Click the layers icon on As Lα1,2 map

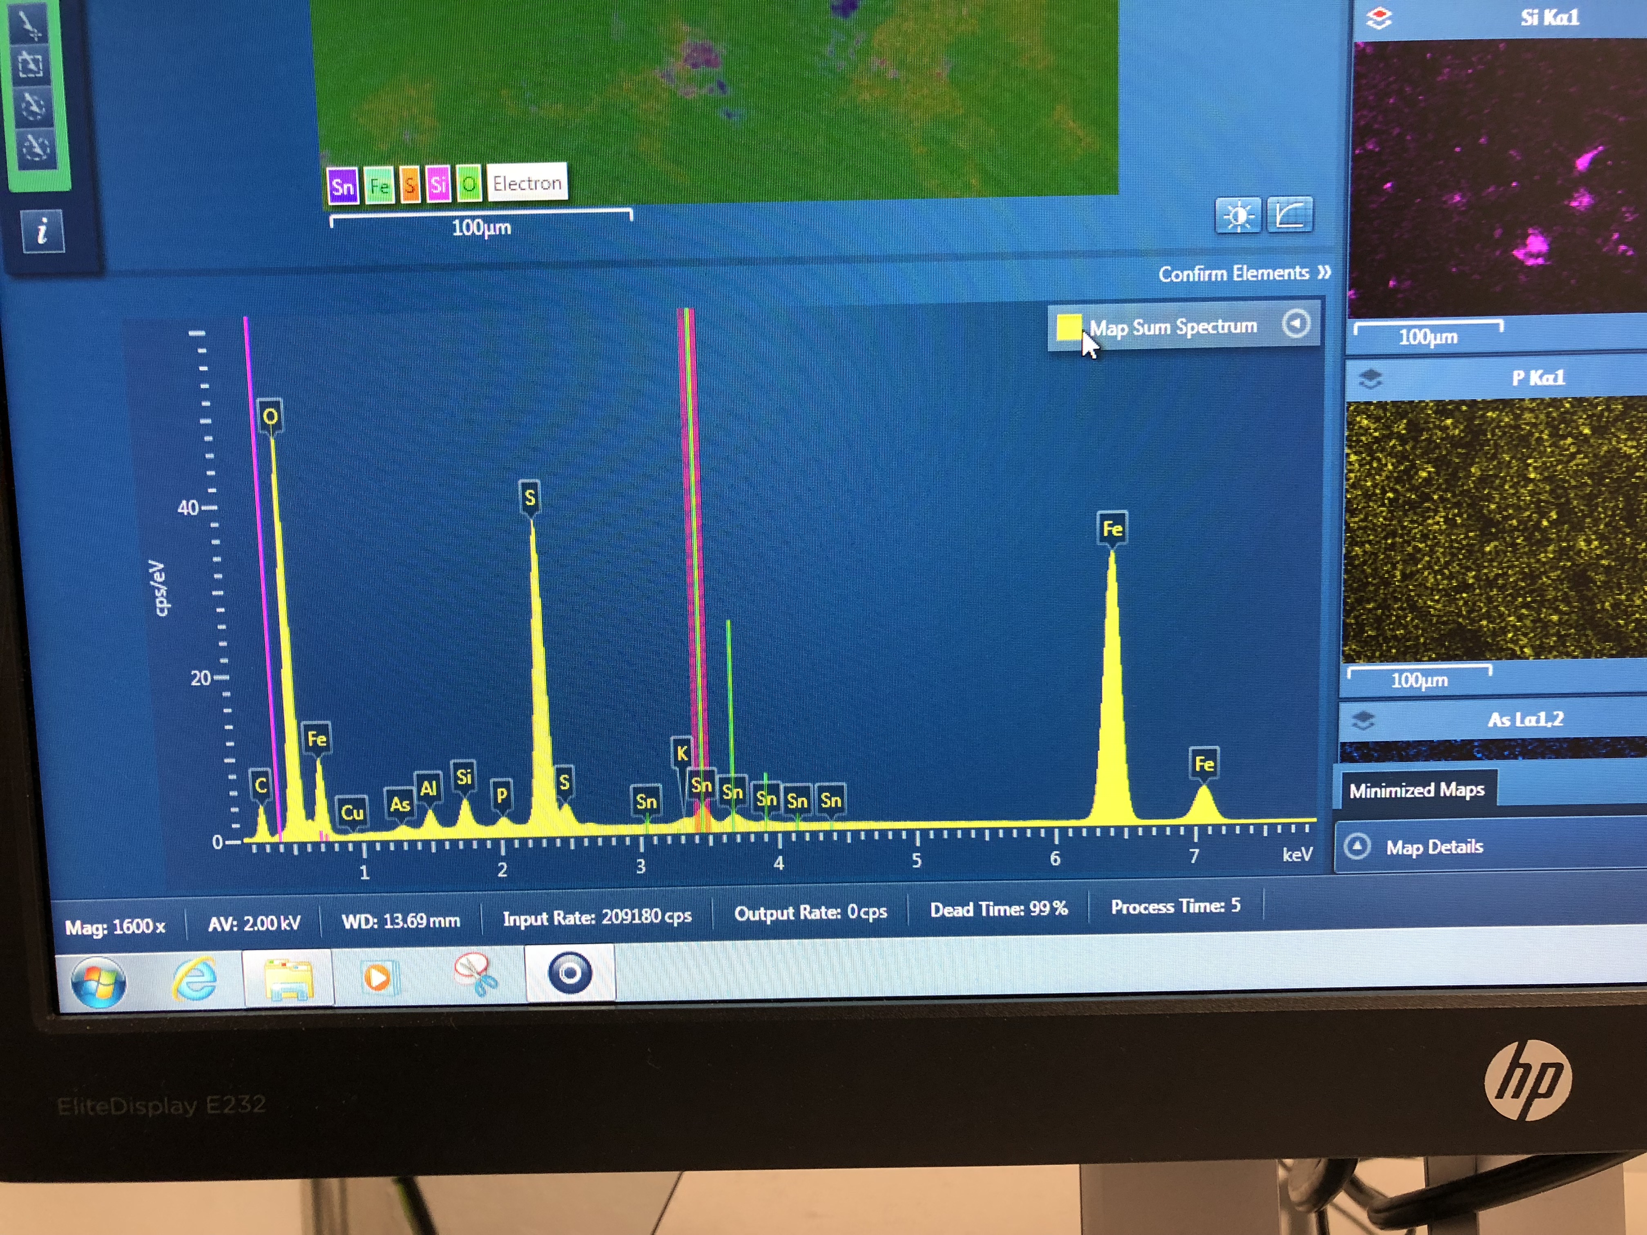pos(1363,720)
